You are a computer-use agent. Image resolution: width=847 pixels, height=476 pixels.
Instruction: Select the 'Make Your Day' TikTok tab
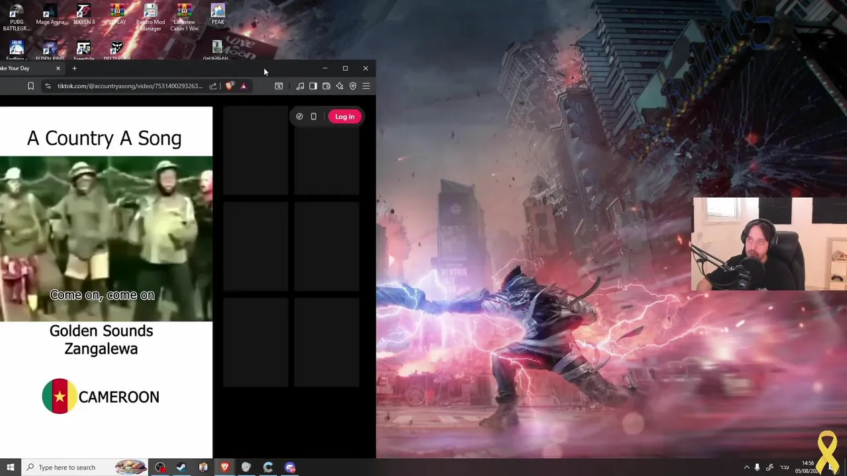click(x=26, y=68)
